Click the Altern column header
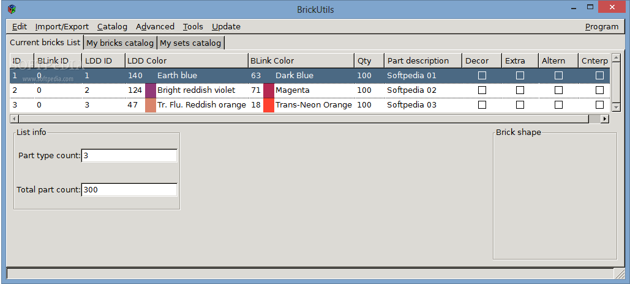This screenshot has height=284, width=630. (x=558, y=61)
